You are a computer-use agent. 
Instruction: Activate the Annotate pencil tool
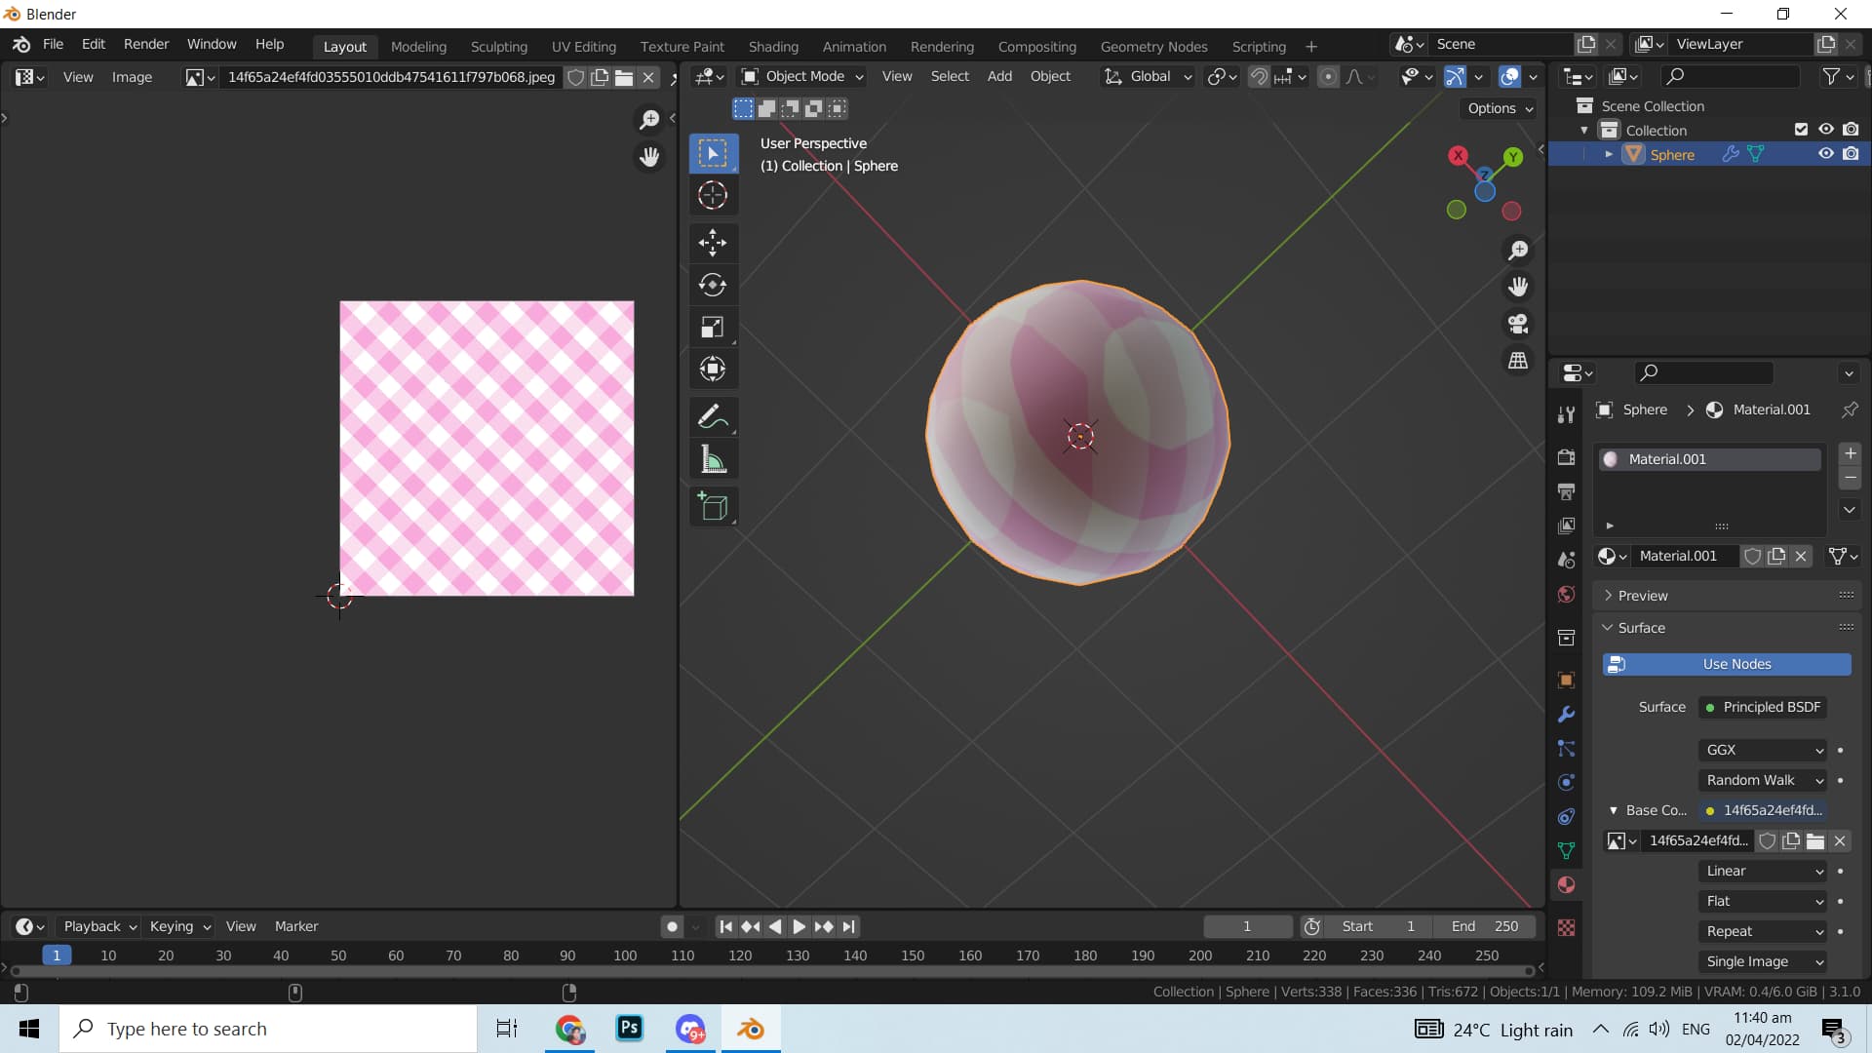tap(713, 417)
